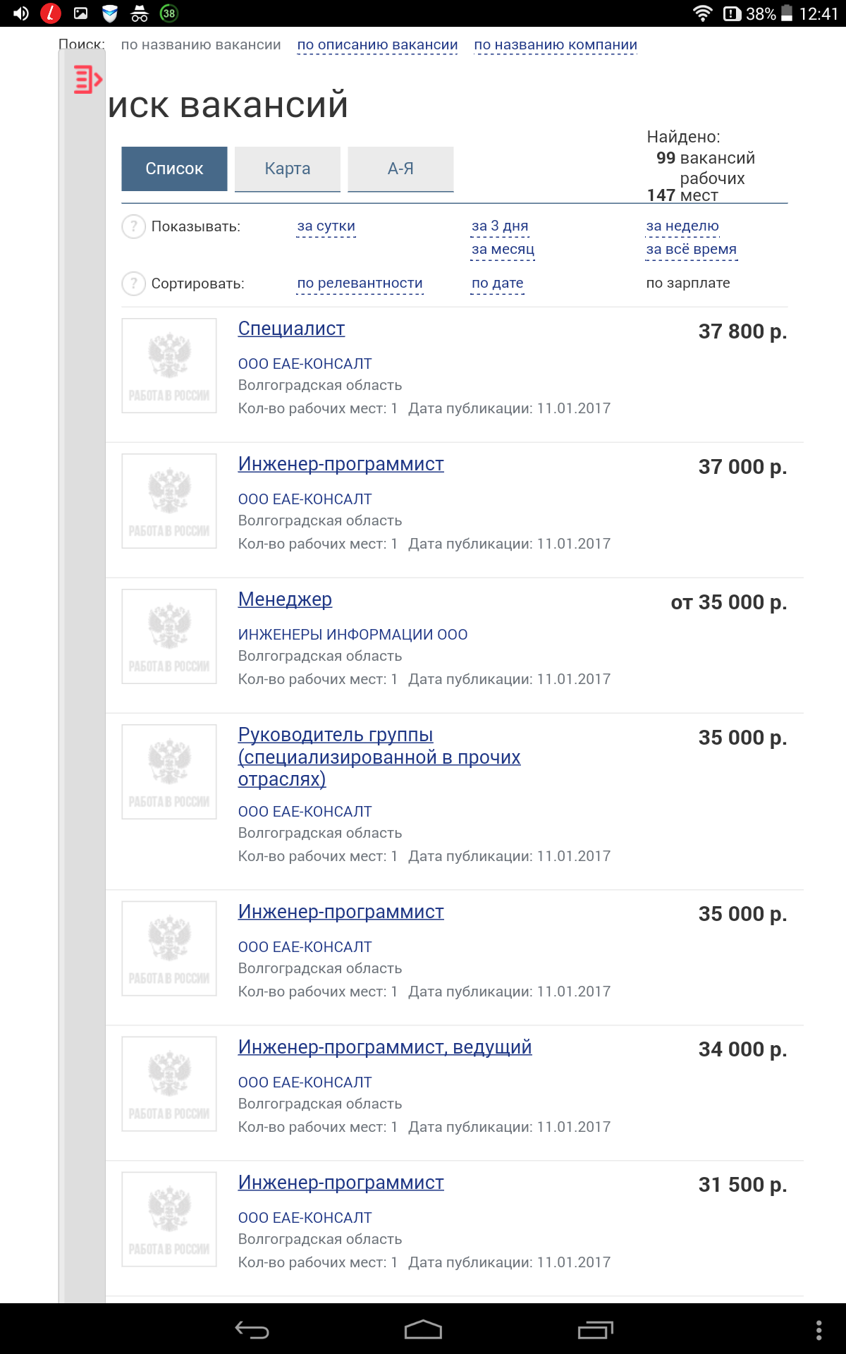Image resolution: width=846 pixels, height=1354 pixels.
Task: Open the recent apps navigation icon
Action: pos(595,1329)
